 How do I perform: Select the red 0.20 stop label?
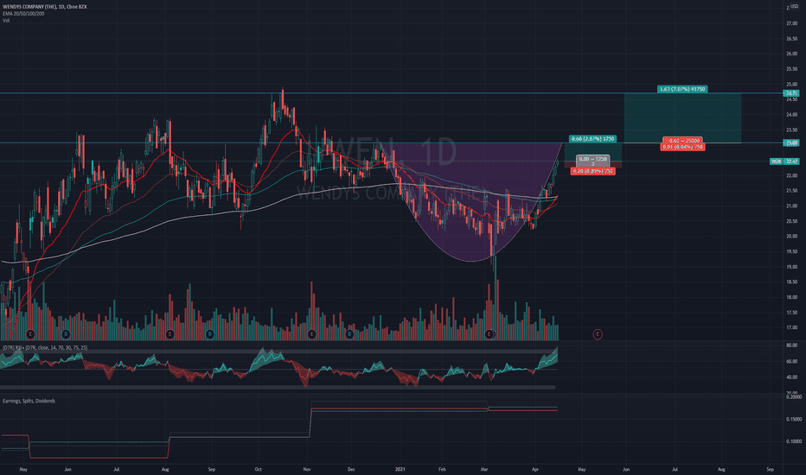tap(592, 171)
